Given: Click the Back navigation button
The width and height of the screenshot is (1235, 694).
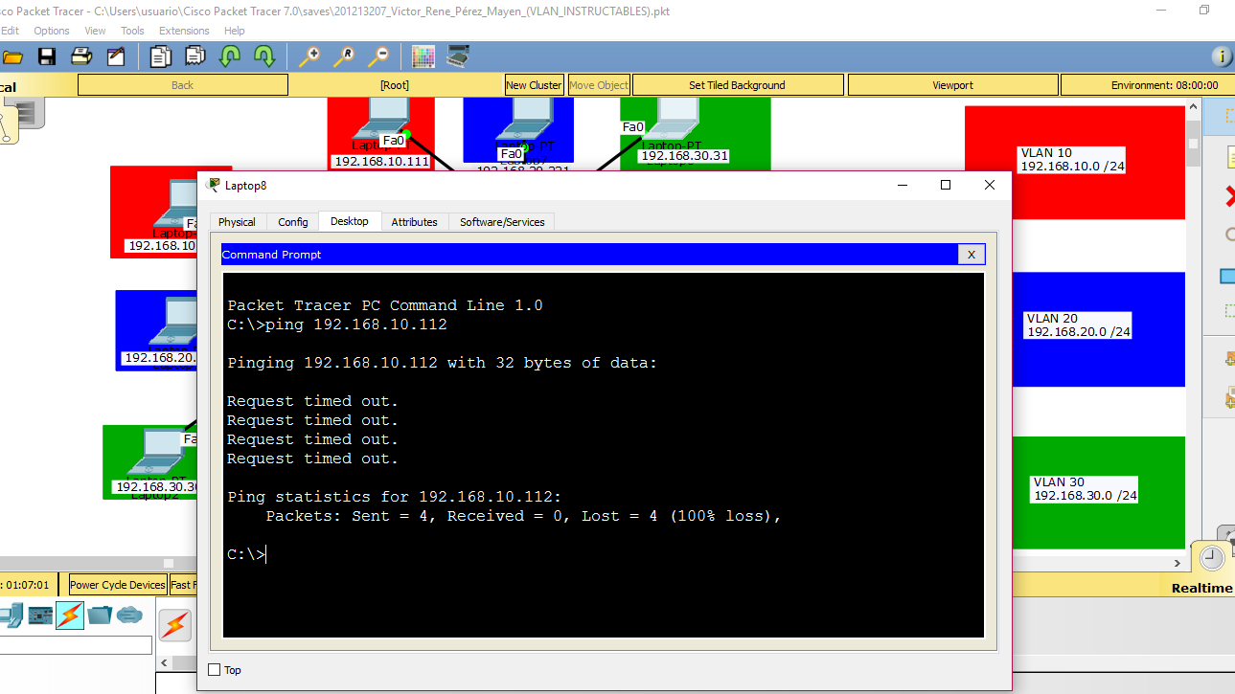Looking at the screenshot, I should tap(182, 85).
